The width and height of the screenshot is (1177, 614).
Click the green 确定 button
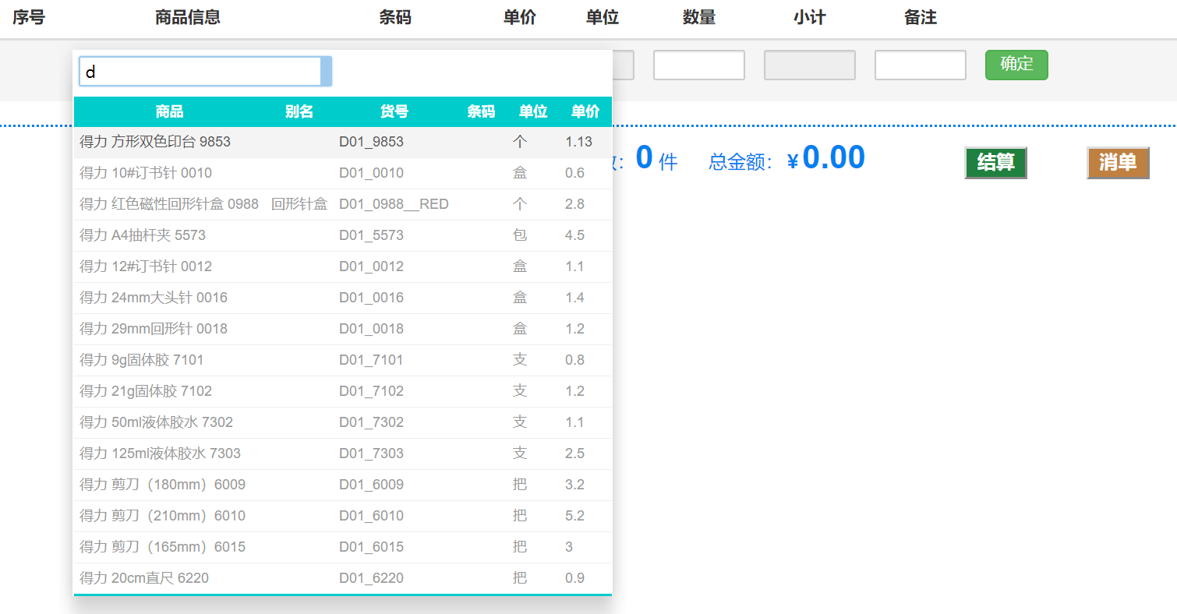[1016, 65]
